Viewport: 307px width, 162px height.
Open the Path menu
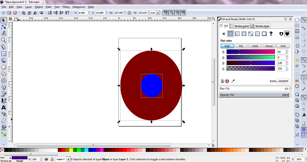click(48, 7)
